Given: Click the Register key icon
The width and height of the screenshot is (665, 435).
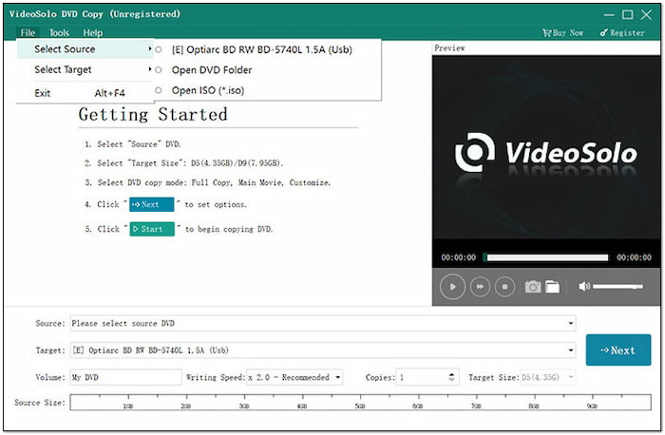Looking at the screenshot, I should coord(604,32).
